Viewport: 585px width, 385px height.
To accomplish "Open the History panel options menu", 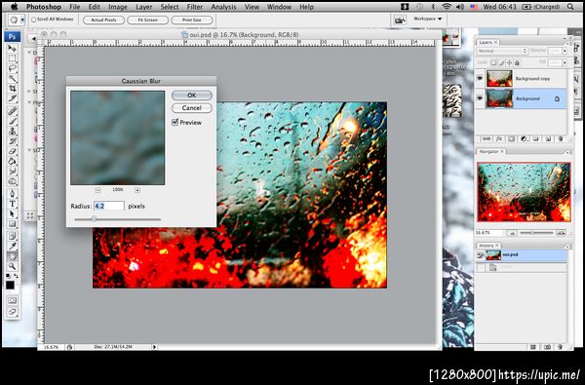I will [567, 246].
